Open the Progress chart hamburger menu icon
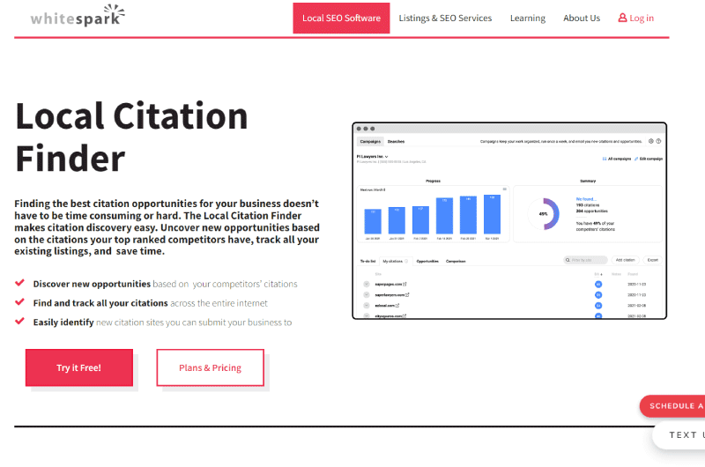 coord(504,189)
